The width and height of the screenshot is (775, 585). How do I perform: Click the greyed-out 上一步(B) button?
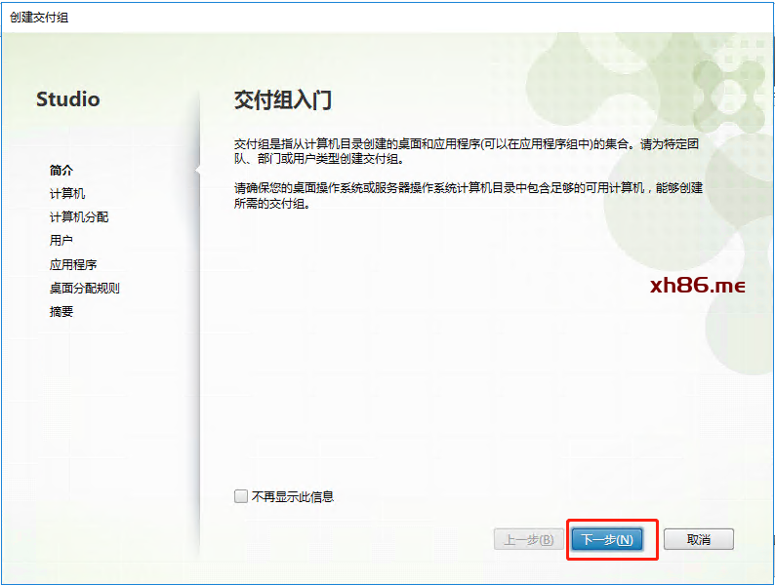click(x=529, y=539)
